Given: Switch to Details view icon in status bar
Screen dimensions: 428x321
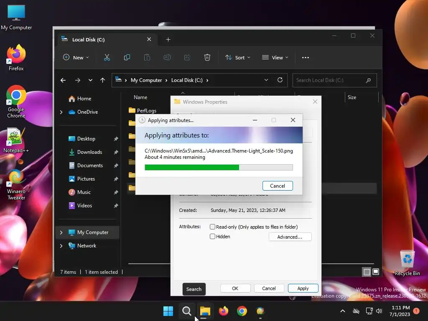Looking at the screenshot, I should pos(367,272).
